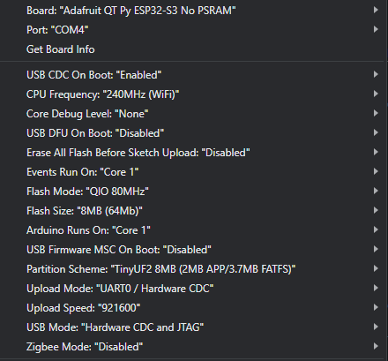Open Upload Mode UART0 / Hardware CDC

coord(192,289)
